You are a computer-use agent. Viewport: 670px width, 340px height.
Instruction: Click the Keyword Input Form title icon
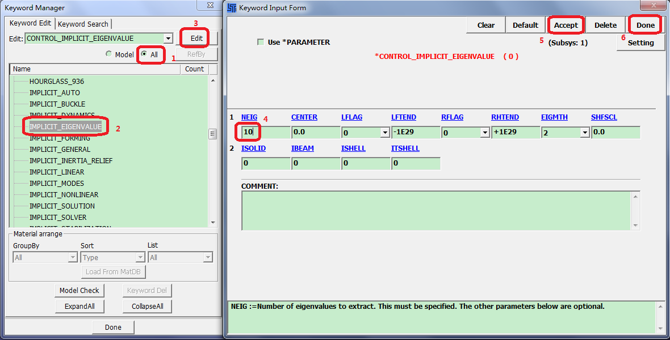point(232,8)
